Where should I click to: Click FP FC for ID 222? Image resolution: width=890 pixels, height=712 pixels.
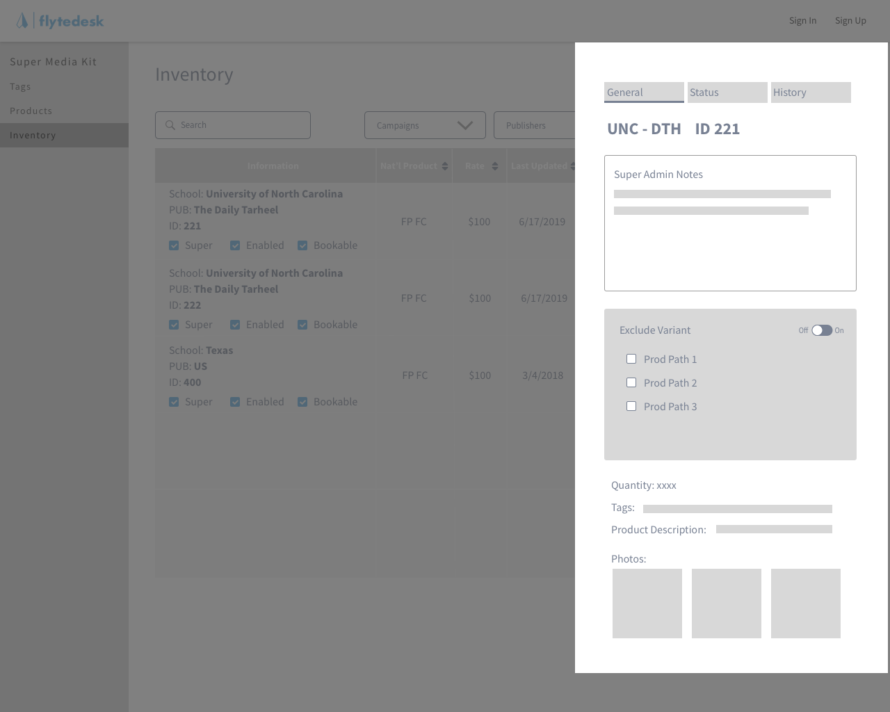414,298
